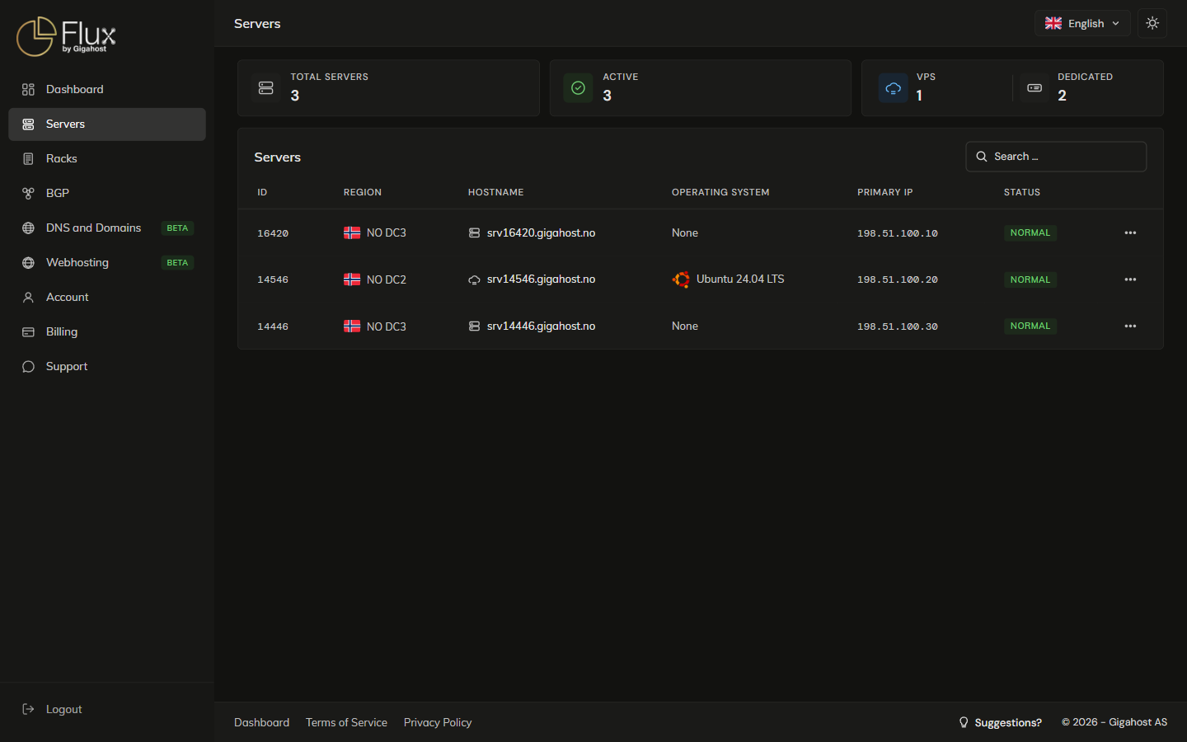Screen dimensions: 1187x742
Task: Click the Flux by Gigahost logo
Action: [66, 37]
